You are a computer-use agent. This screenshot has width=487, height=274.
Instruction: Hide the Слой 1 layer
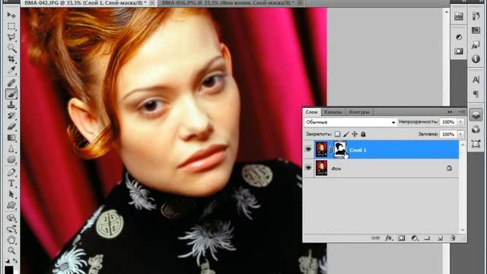click(x=308, y=149)
